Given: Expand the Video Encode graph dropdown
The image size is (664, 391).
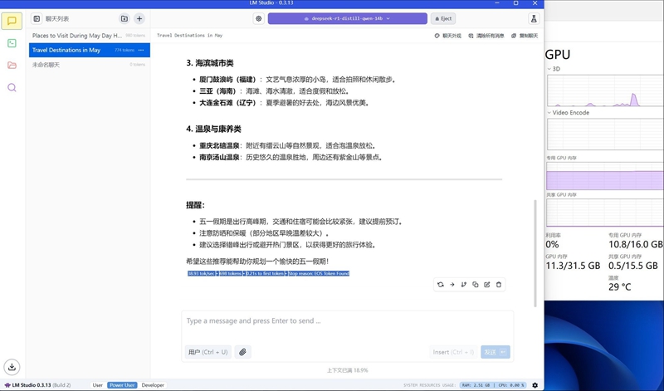Looking at the screenshot, I should click(x=549, y=113).
